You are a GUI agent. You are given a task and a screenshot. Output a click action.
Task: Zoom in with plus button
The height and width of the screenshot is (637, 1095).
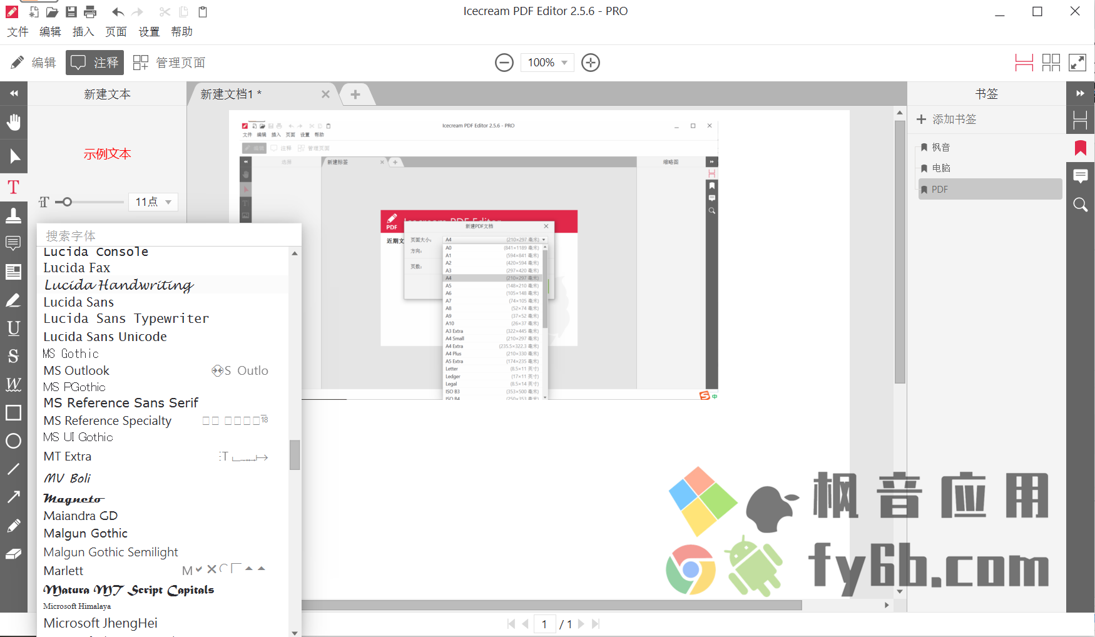click(x=591, y=63)
